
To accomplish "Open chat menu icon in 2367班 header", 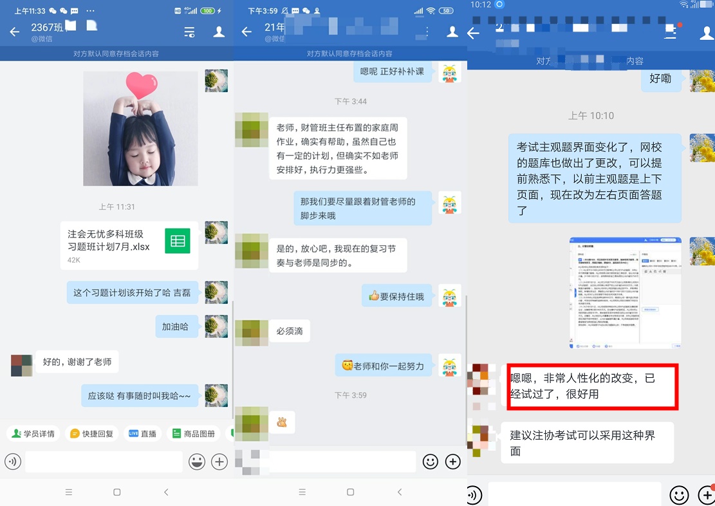I will [189, 32].
